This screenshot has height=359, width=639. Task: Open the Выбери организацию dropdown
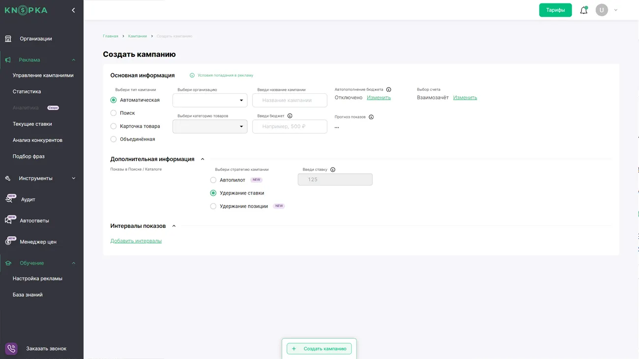pos(210,100)
